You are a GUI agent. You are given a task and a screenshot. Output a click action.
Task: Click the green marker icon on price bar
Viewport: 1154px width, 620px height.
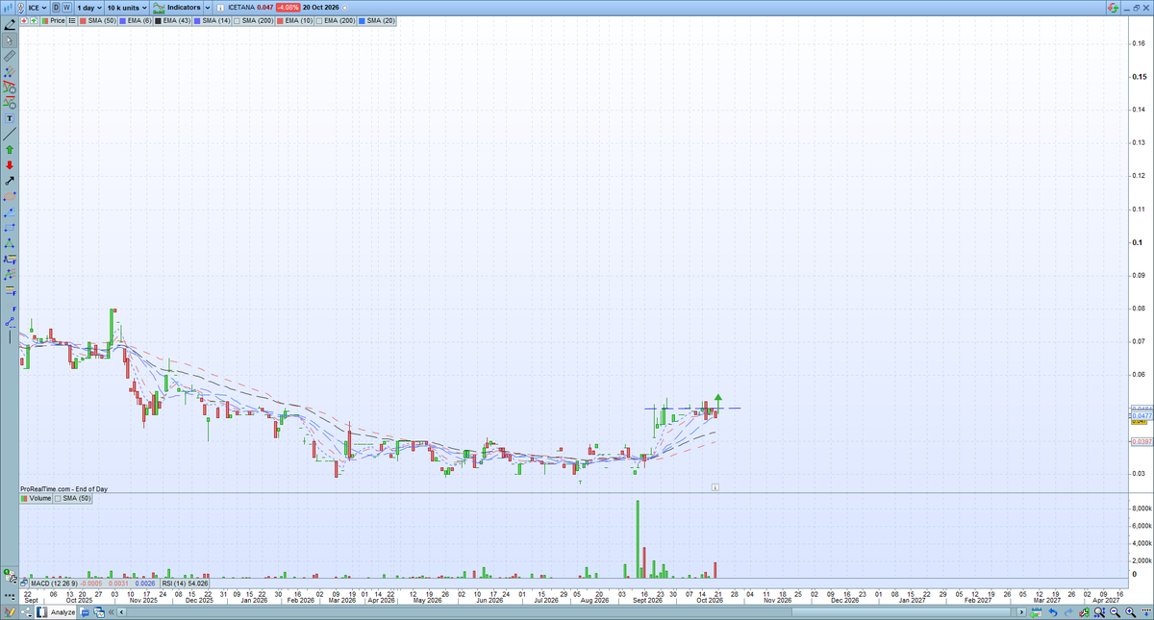[x=34, y=20]
